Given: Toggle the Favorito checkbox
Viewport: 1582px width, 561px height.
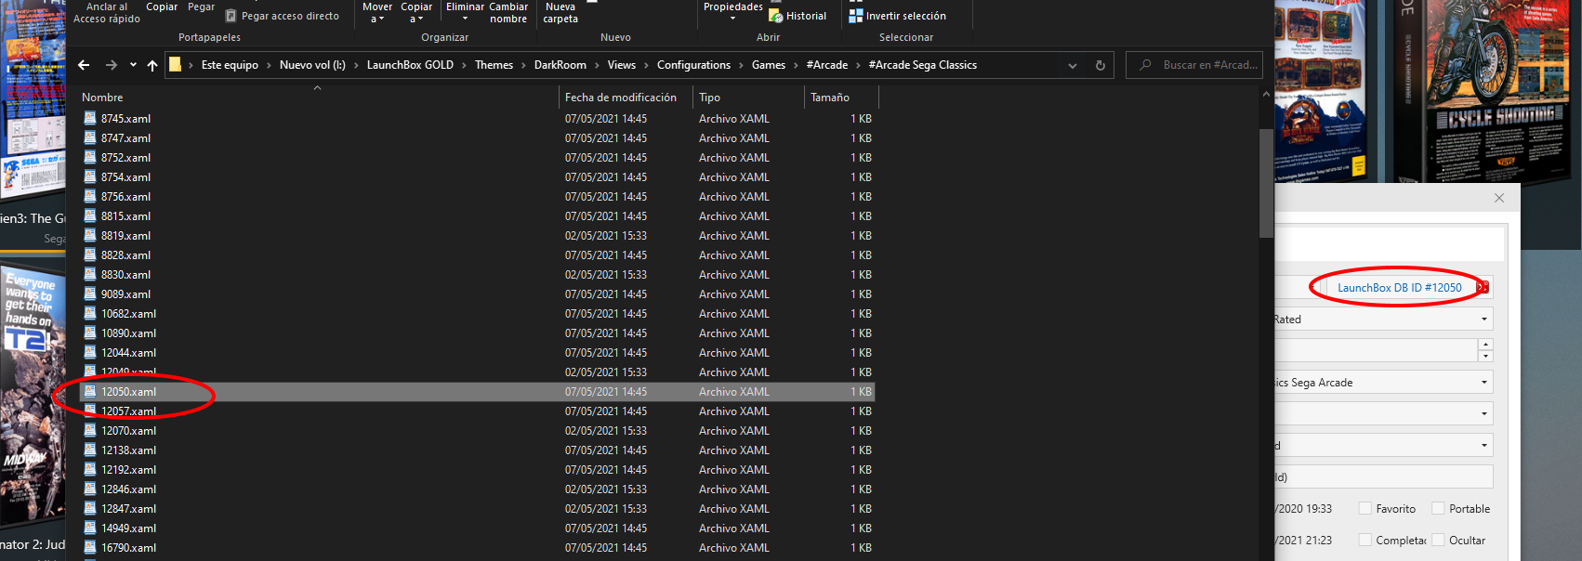Looking at the screenshot, I should 1365,508.
